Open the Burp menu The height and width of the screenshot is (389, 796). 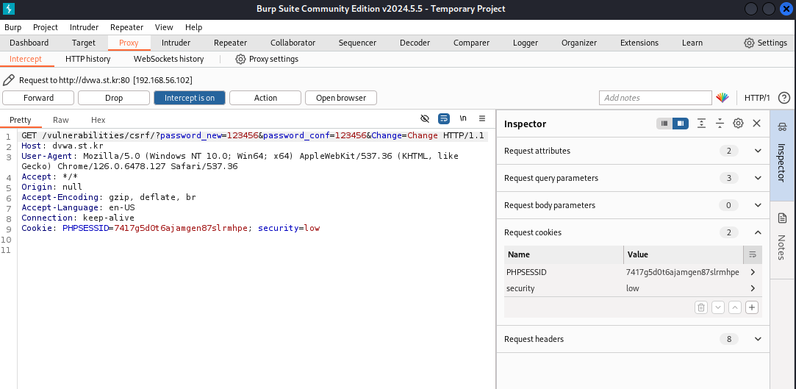pos(12,27)
